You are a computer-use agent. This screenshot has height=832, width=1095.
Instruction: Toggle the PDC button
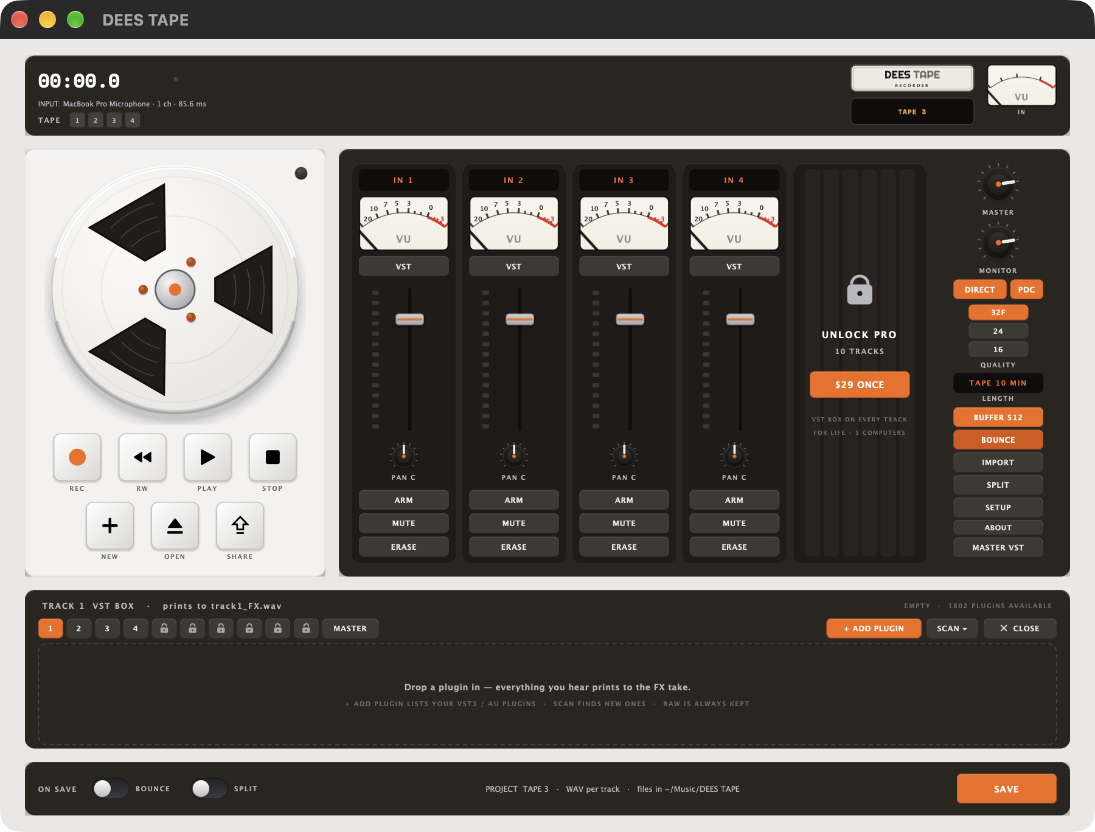click(x=1026, y=289)
